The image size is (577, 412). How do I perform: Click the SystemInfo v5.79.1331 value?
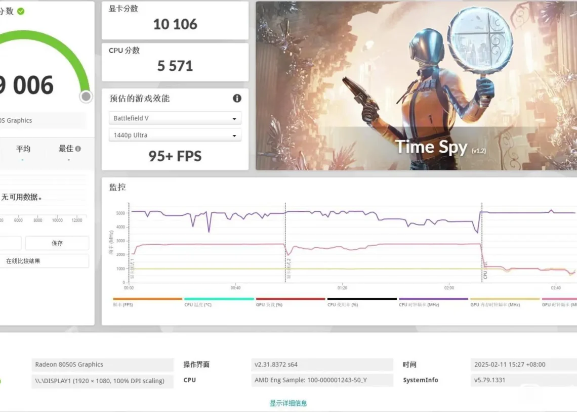[x=524, y=380]
